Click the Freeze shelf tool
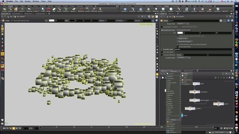Viewport: 239px width, 134px height. pyautogui.click(x=43, y=10)
